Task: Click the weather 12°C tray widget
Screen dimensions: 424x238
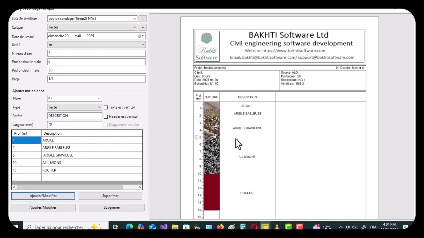Action: (x=322, y=227)
